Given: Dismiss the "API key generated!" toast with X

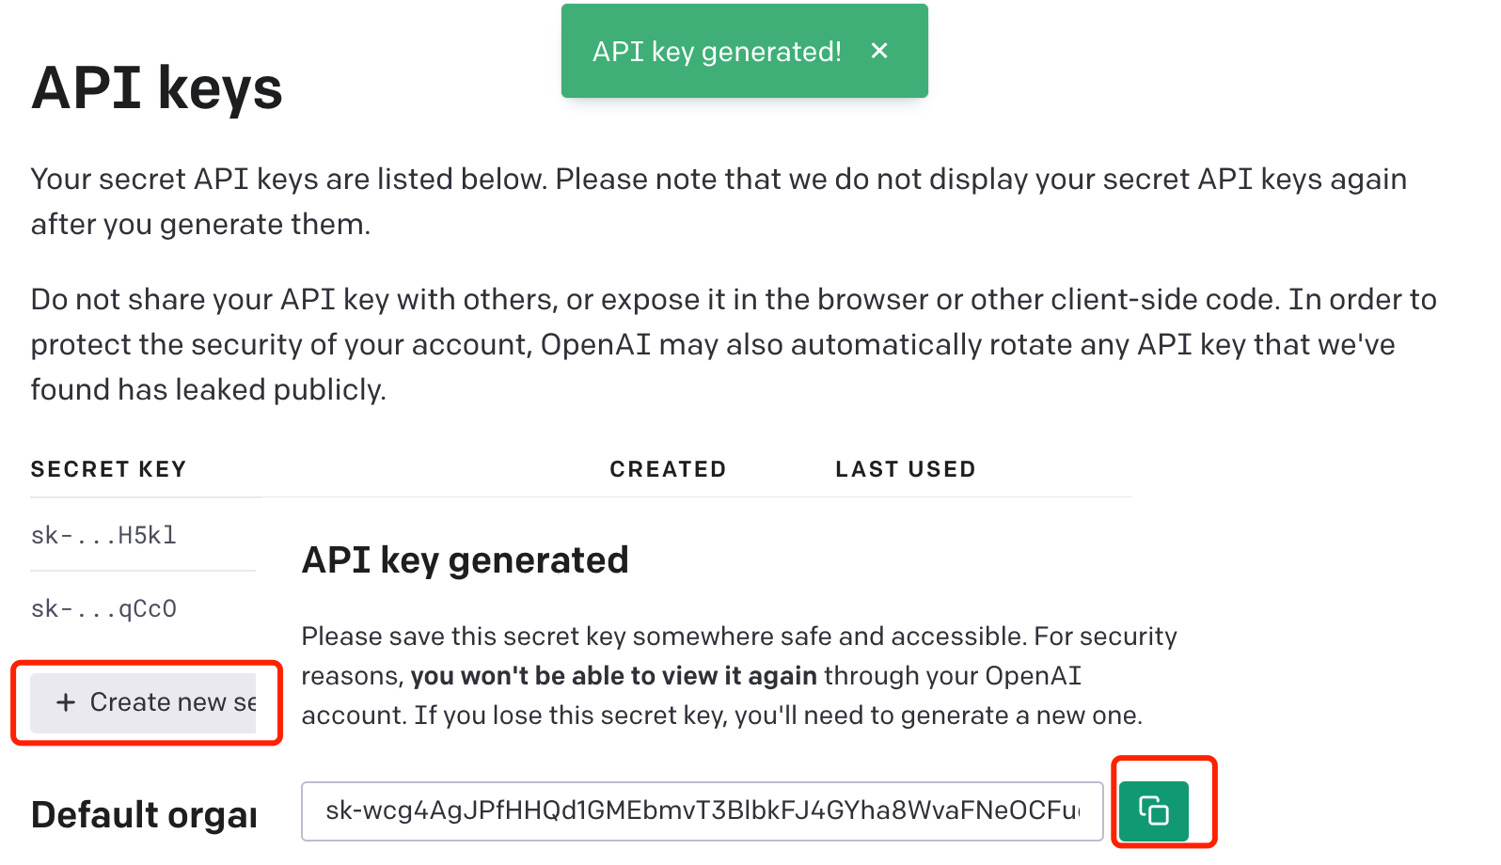Looking at the screenshot, I should click(879, 51).
